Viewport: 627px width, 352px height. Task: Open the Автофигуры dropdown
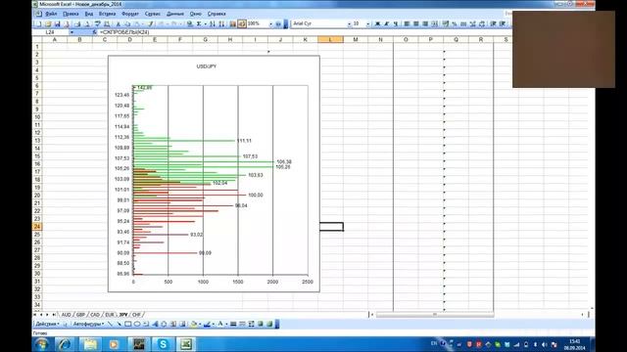[x=88, y=324]
